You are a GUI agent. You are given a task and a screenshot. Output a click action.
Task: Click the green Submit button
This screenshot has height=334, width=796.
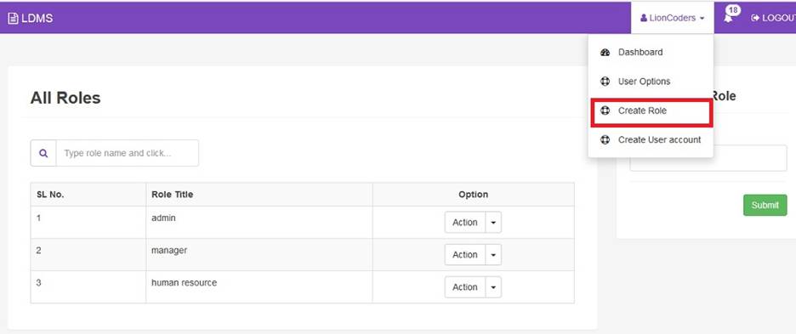pos(765,205)
